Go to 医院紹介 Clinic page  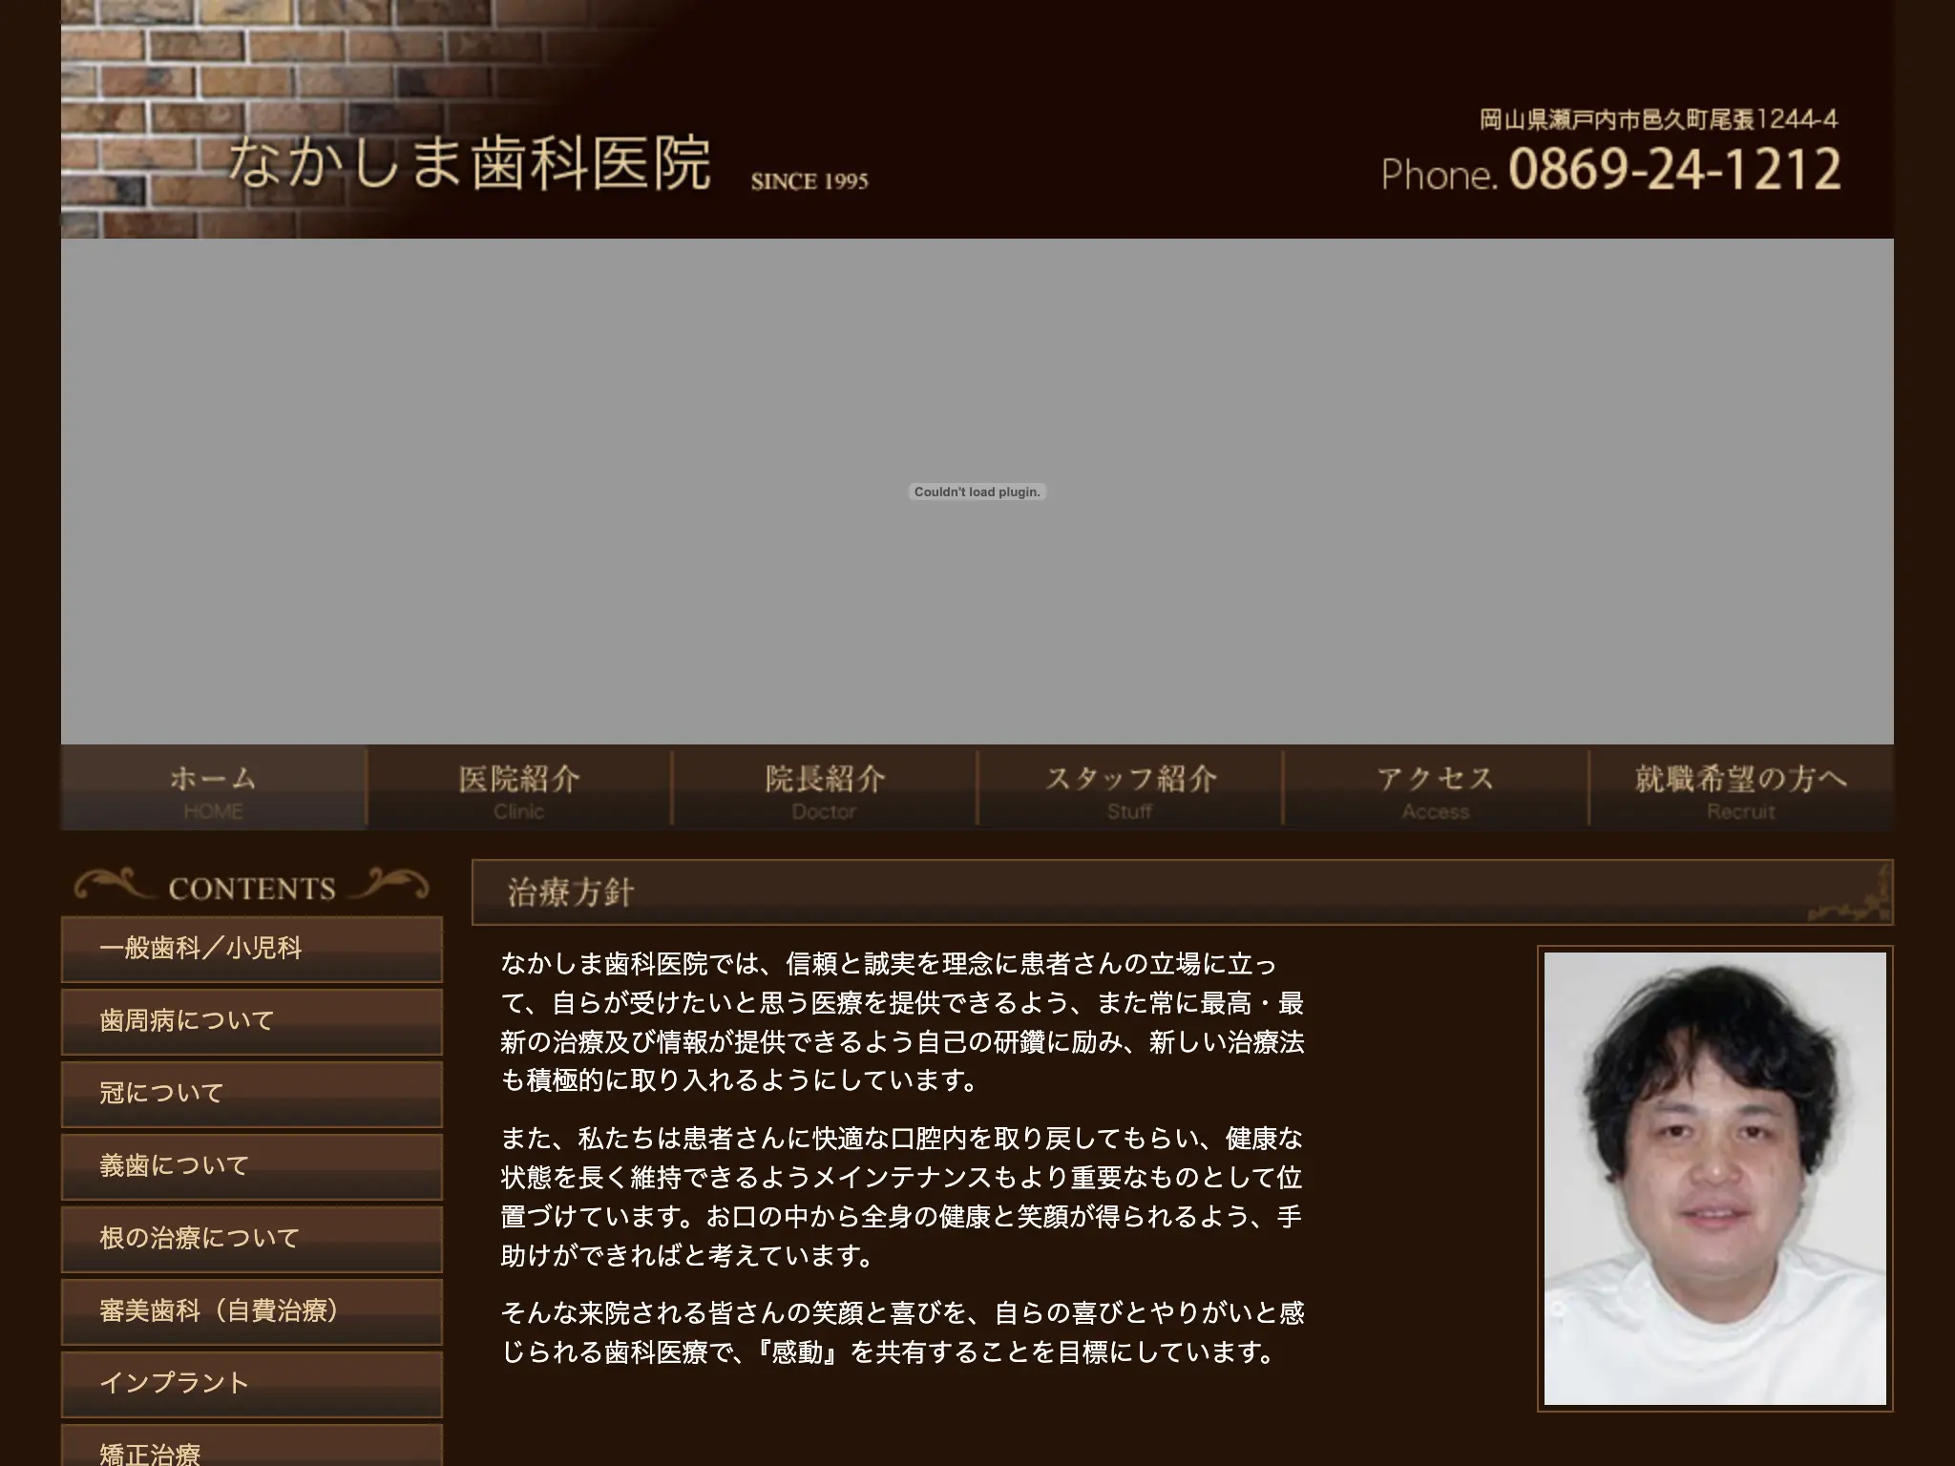click(x=519, y=788)
